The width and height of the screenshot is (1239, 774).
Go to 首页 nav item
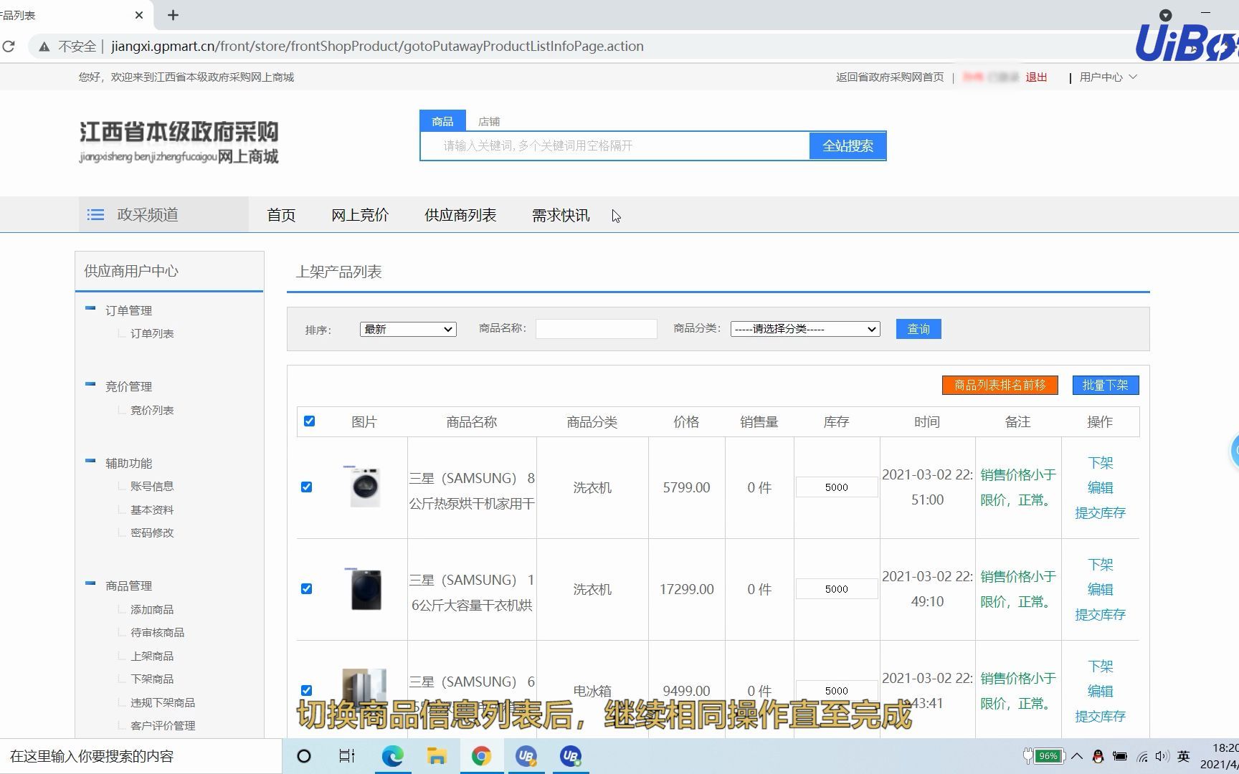click(x=281, y=215)
